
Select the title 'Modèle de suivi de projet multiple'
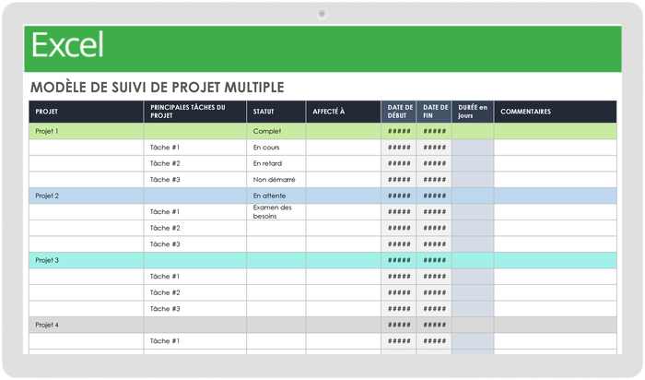(157, 87)
